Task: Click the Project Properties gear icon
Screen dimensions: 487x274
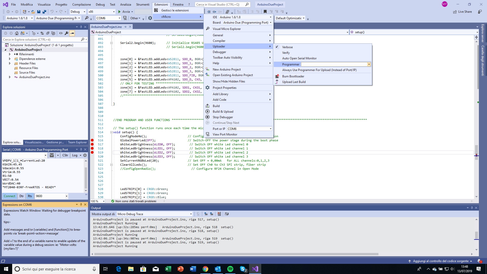Action: pos(207,88)
